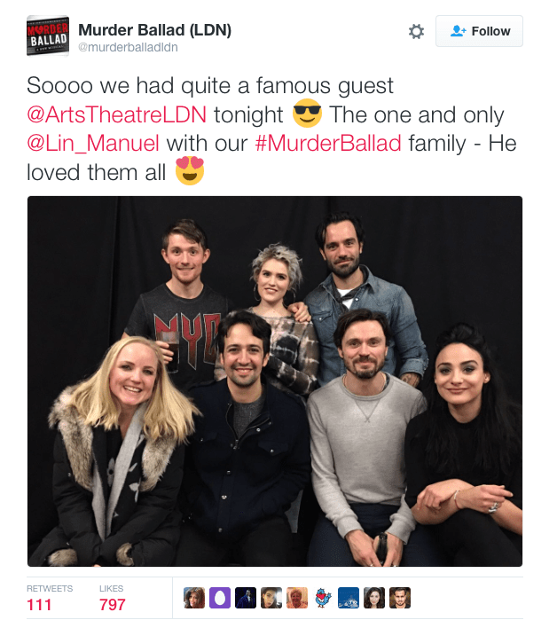Open the purple egg default avatar
Screen dimensions: 557x620
click(x=220, y=598)
